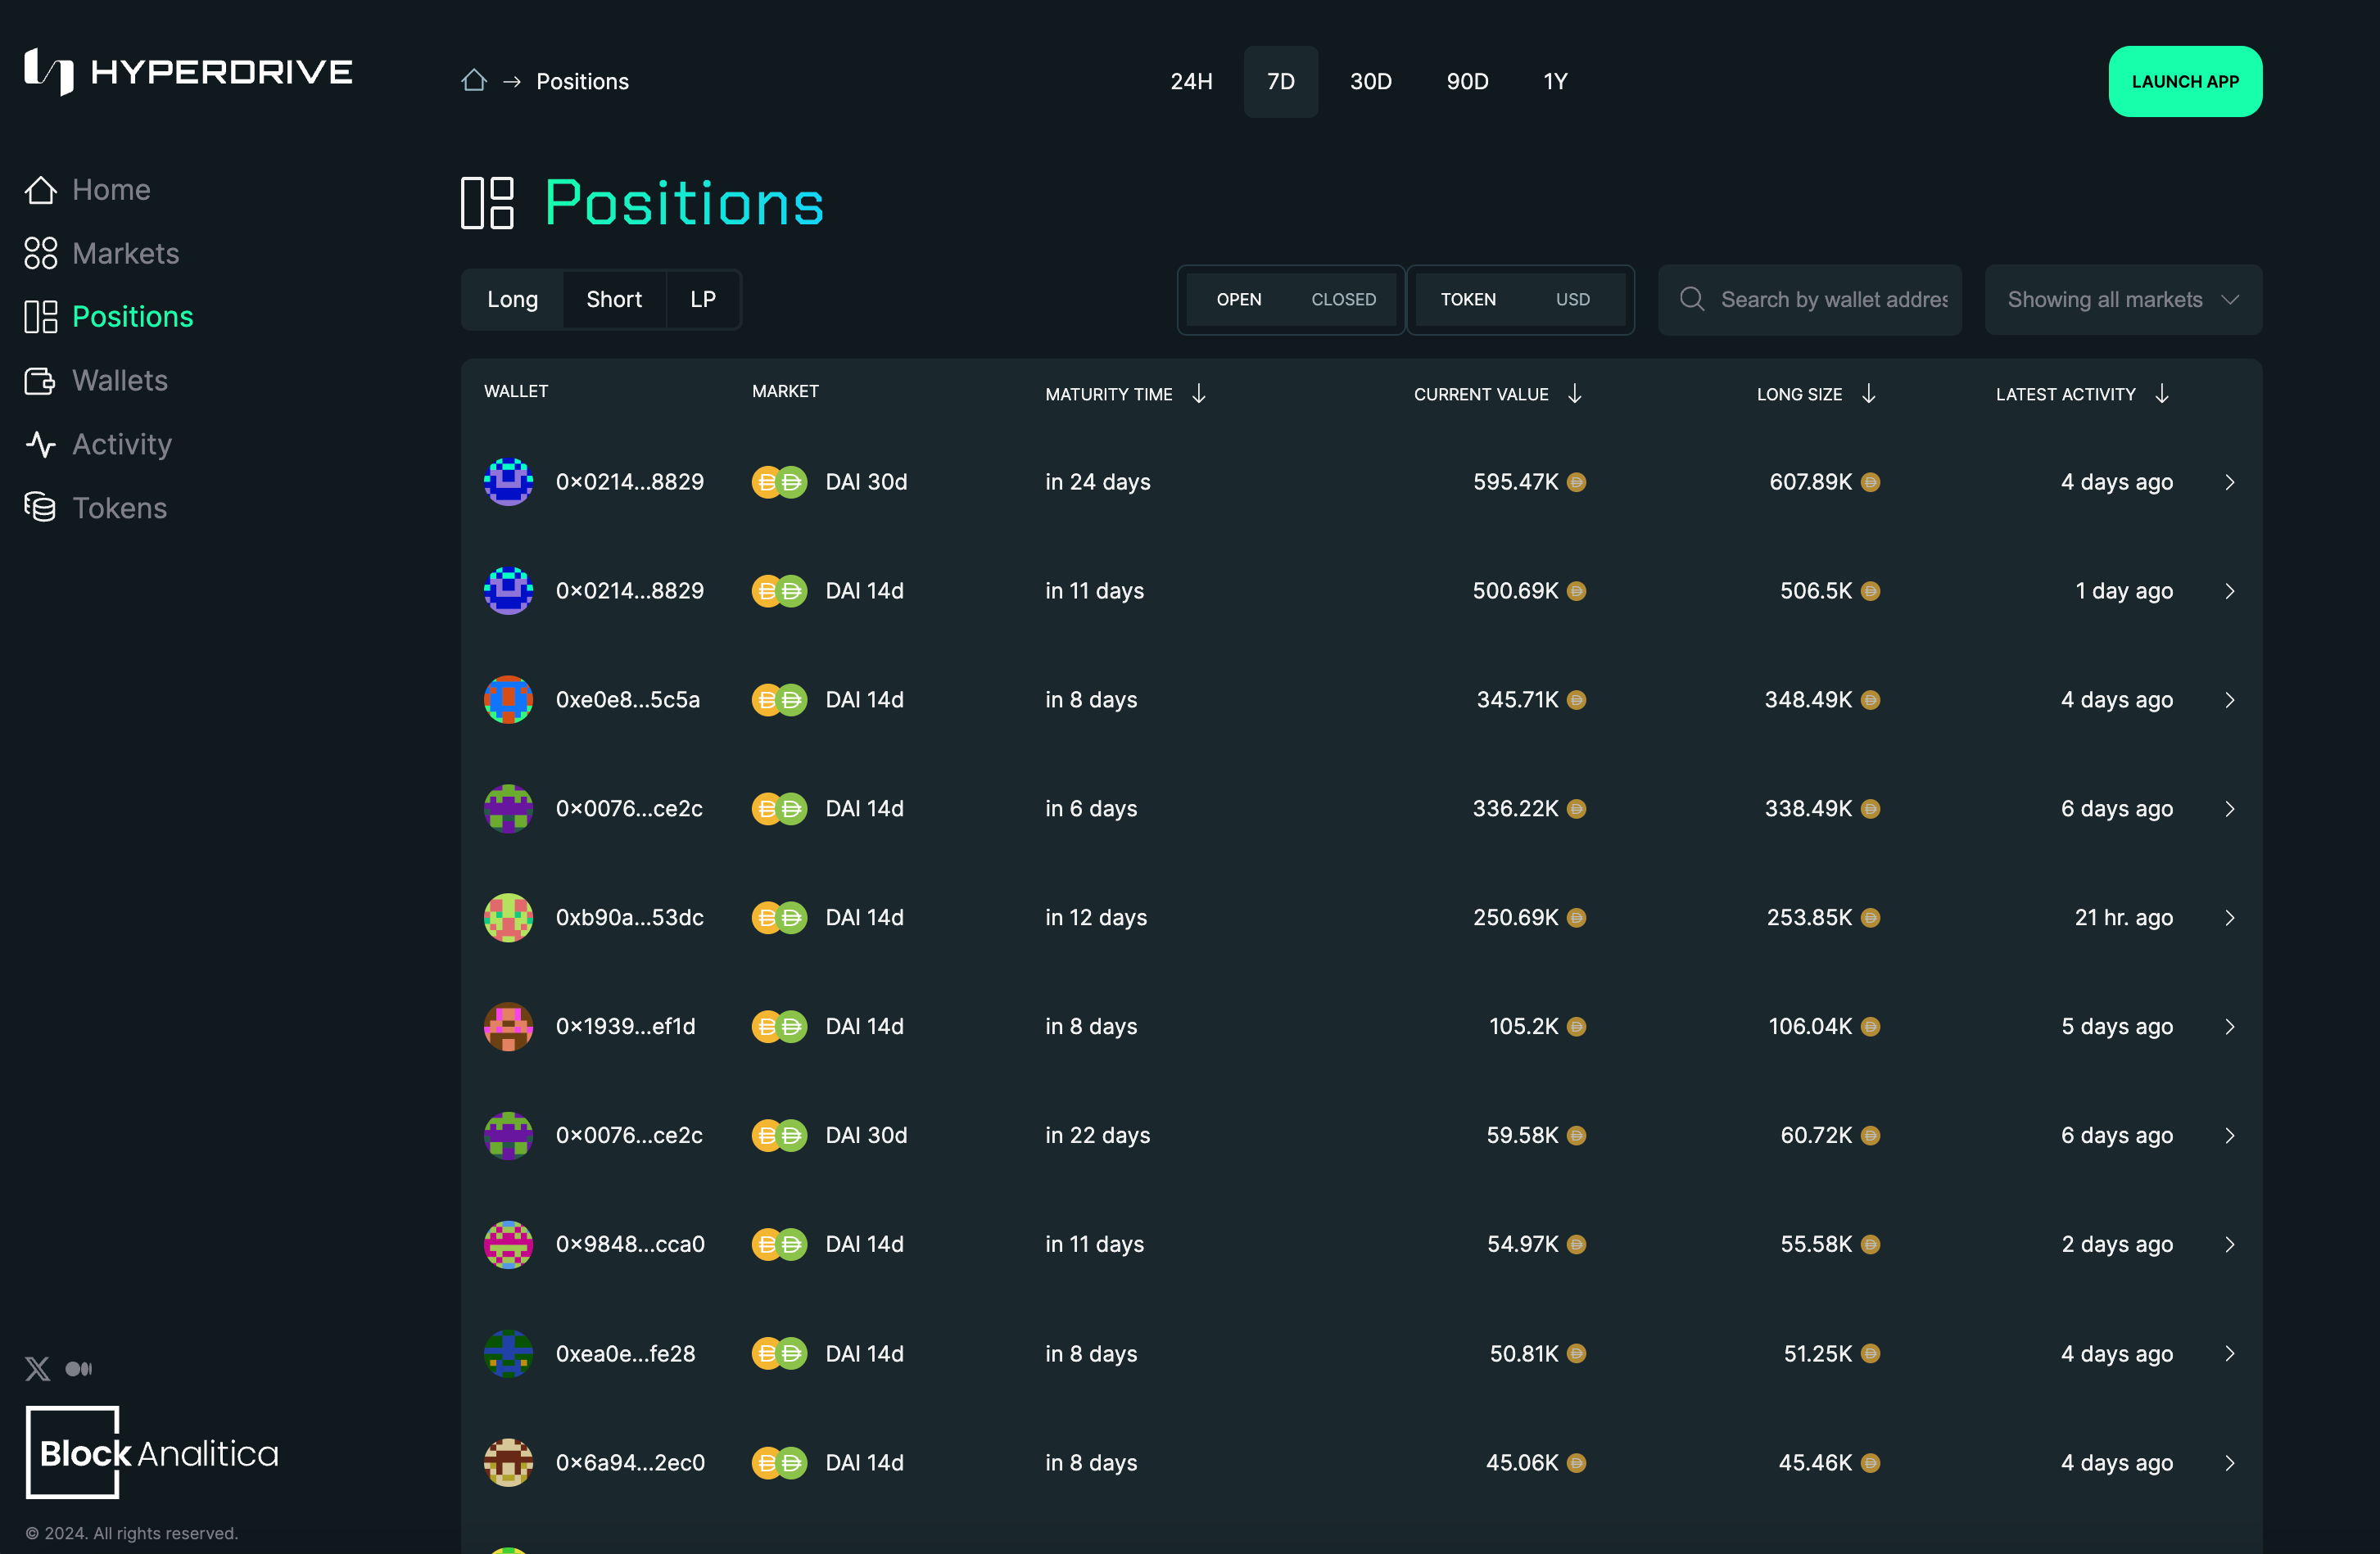The width and height of the screenshot is (2380, 1554).
Task: Switch value display to USD
Action: (x=1572, y=299)
